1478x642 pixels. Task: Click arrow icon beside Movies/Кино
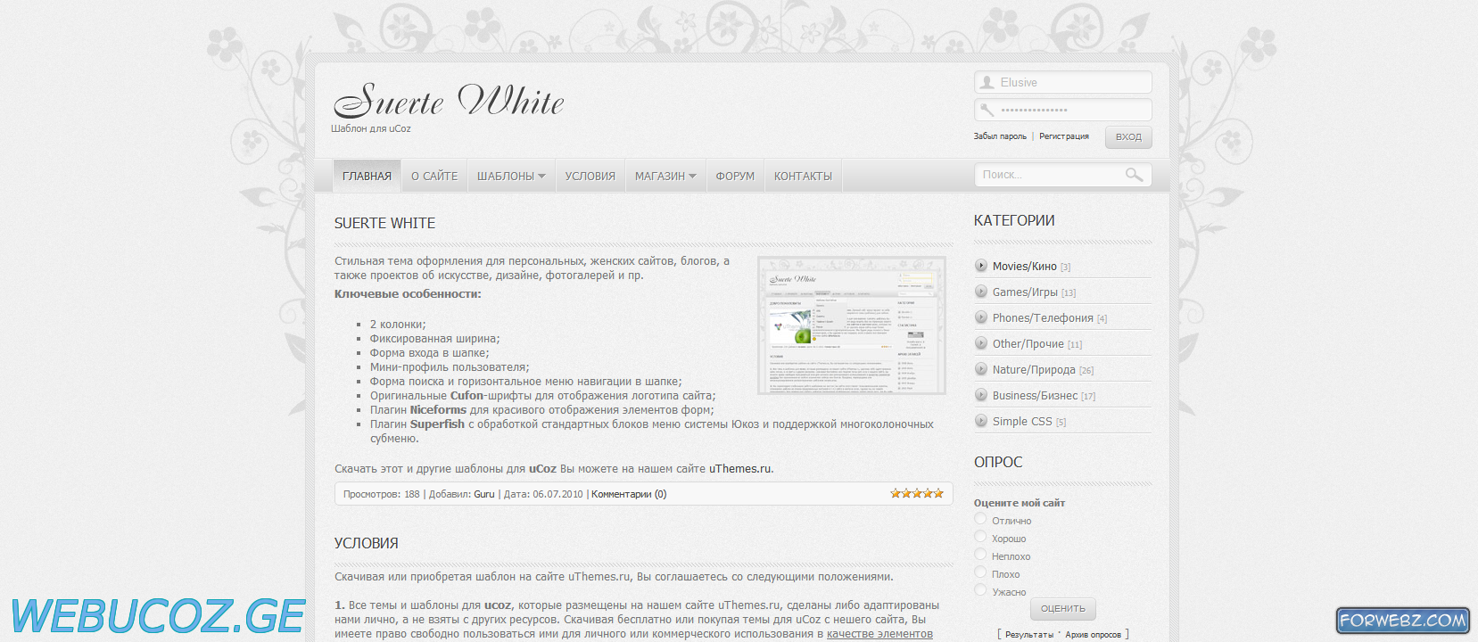(981, 266)
